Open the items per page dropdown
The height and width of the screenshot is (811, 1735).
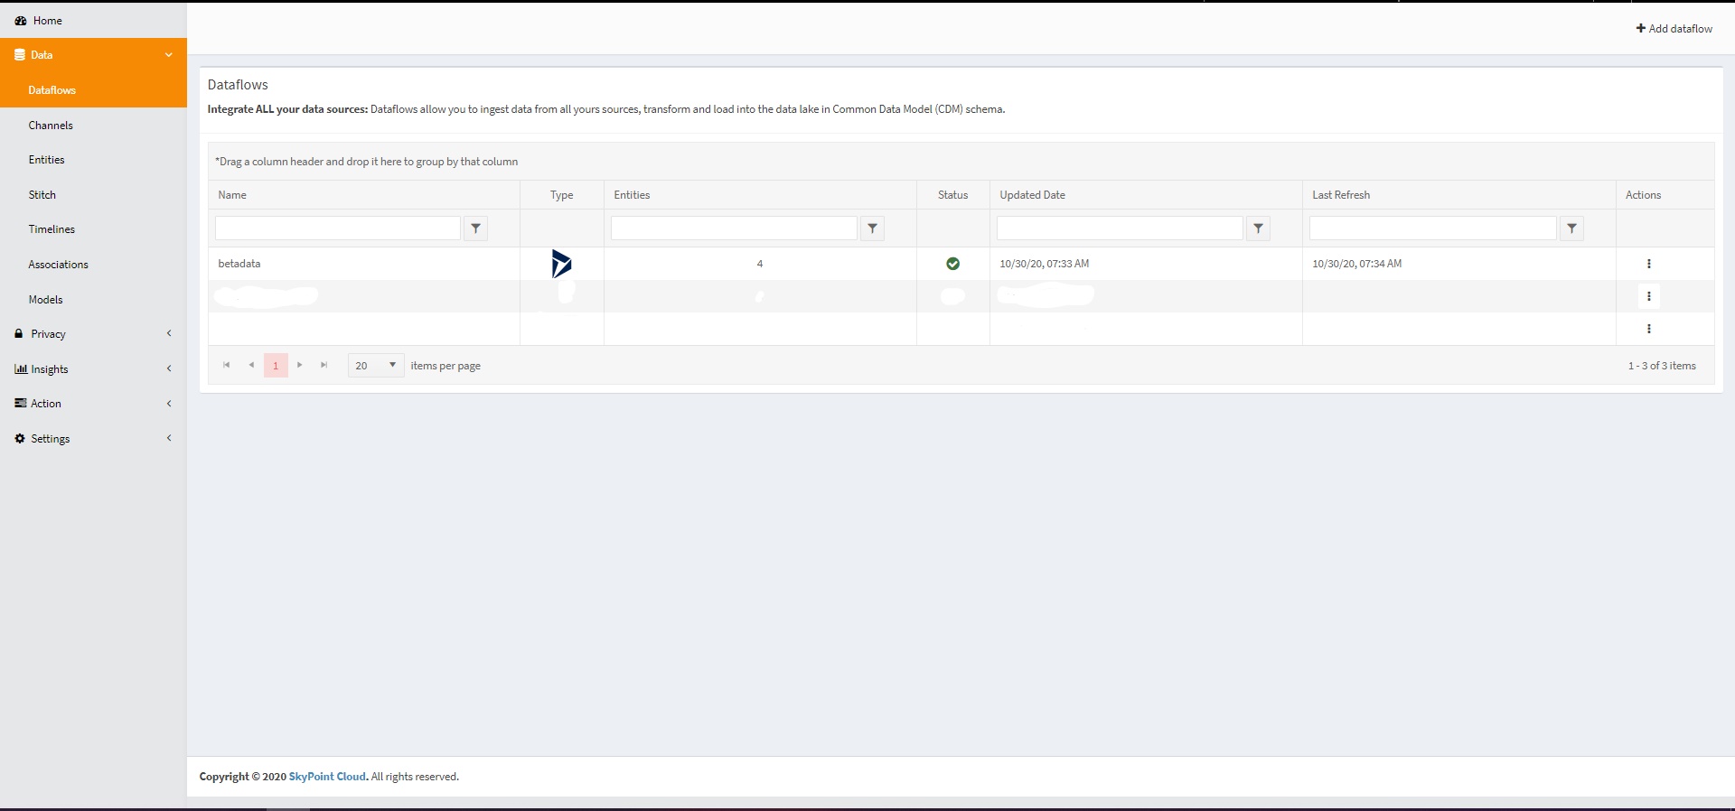[376, 365]
